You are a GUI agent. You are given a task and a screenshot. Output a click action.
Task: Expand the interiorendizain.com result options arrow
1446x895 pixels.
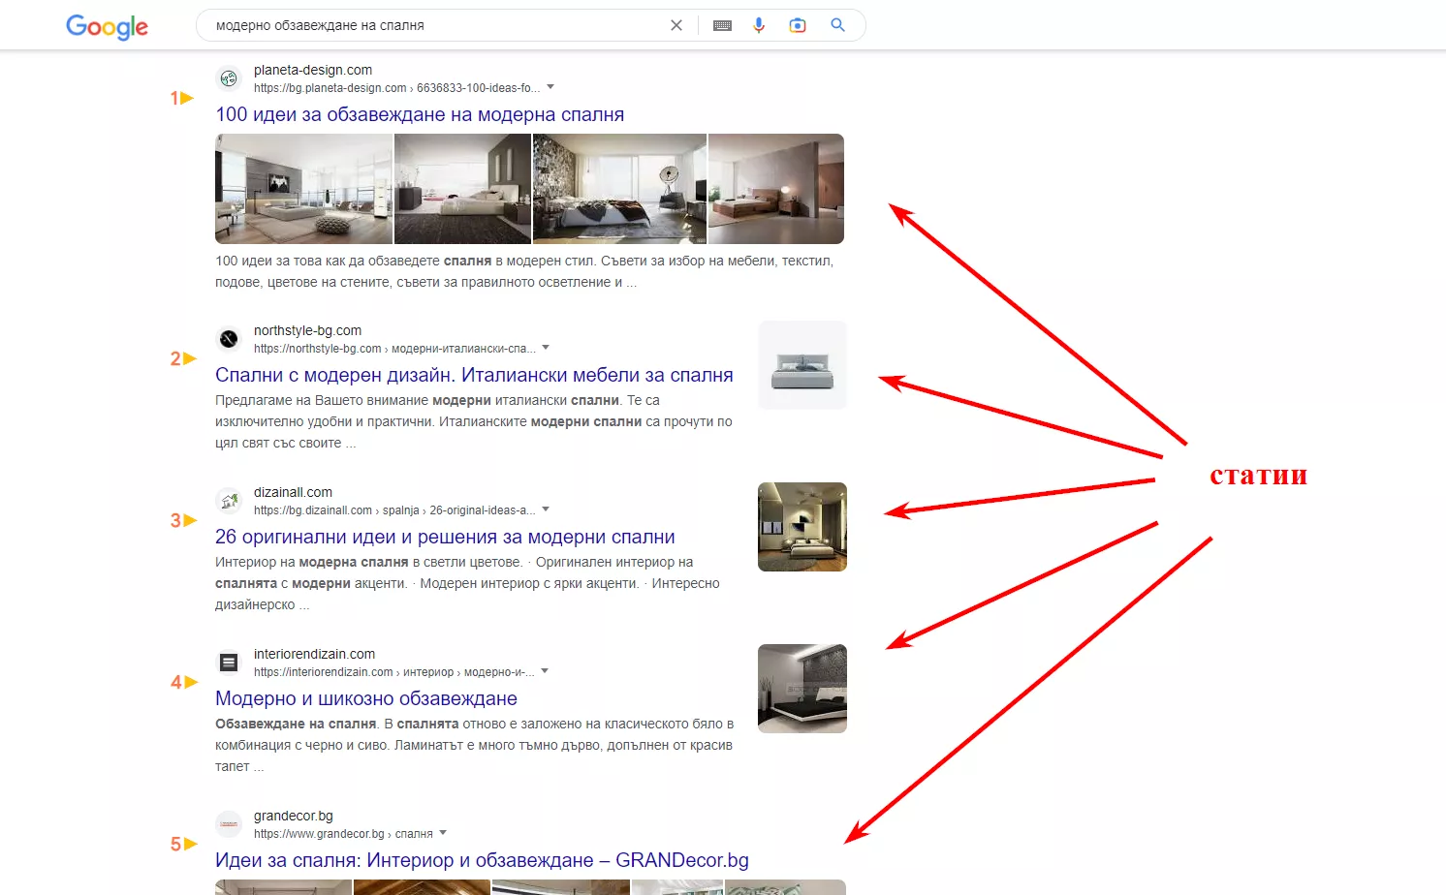pyautogui.click(x=545, y=671)
